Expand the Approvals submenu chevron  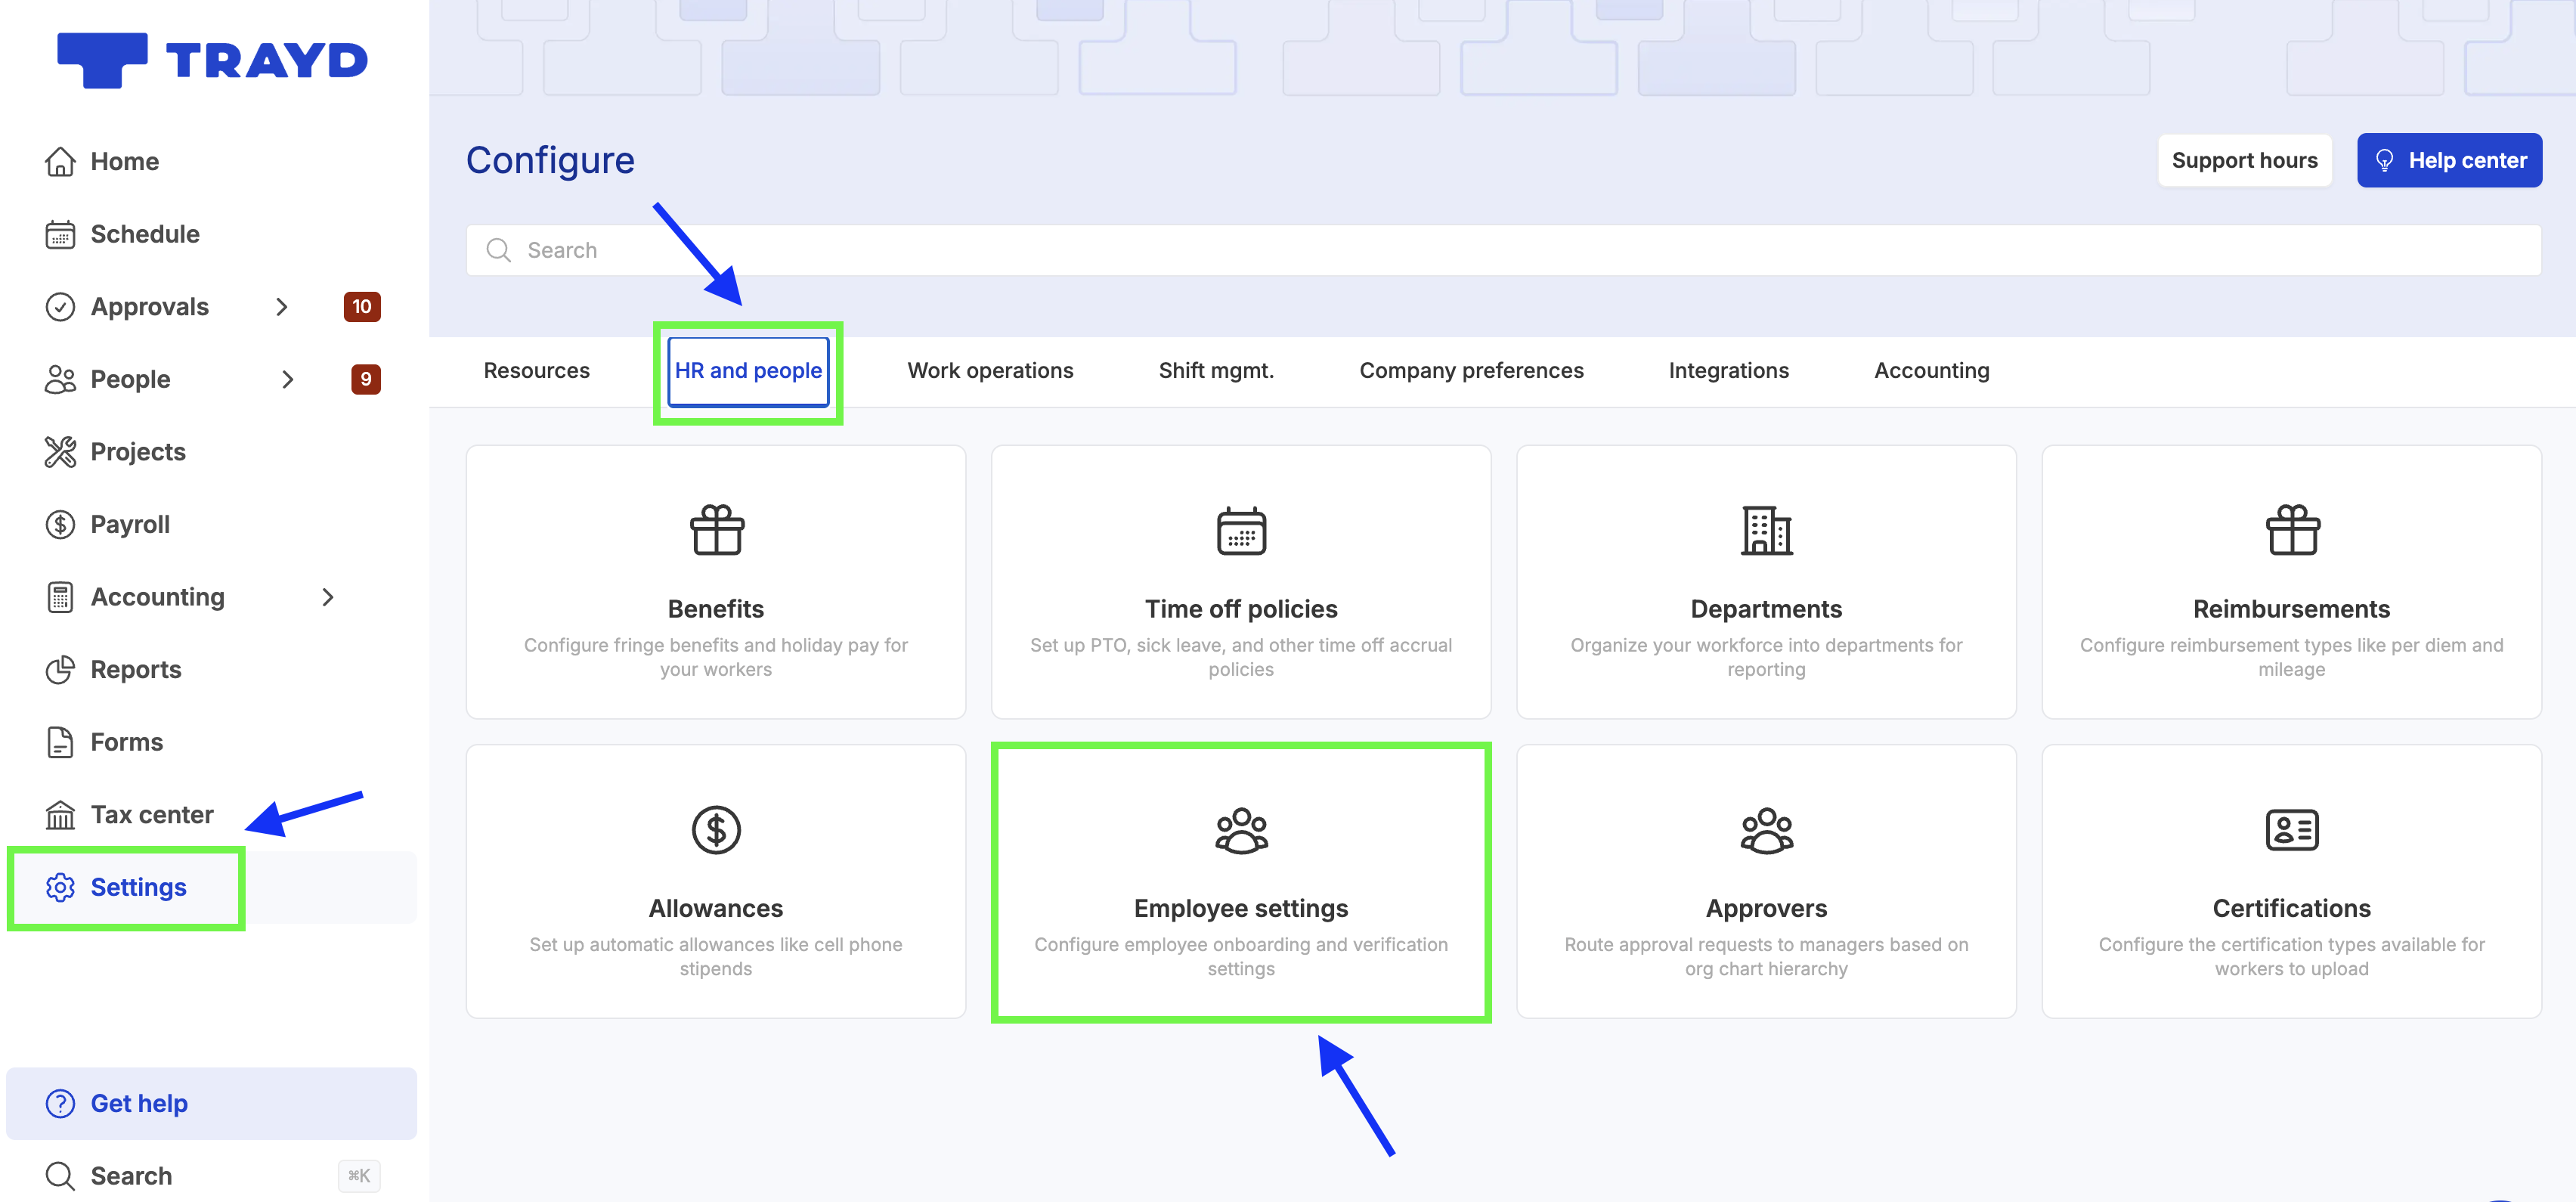click(282, 307)
